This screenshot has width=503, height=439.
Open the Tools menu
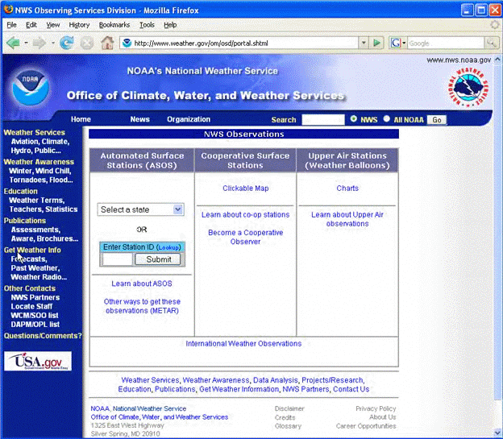(x=147, y=25)
